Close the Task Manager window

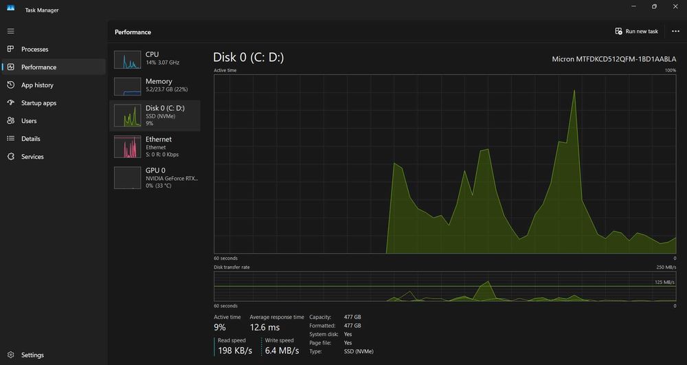click(x=675, y=7)
